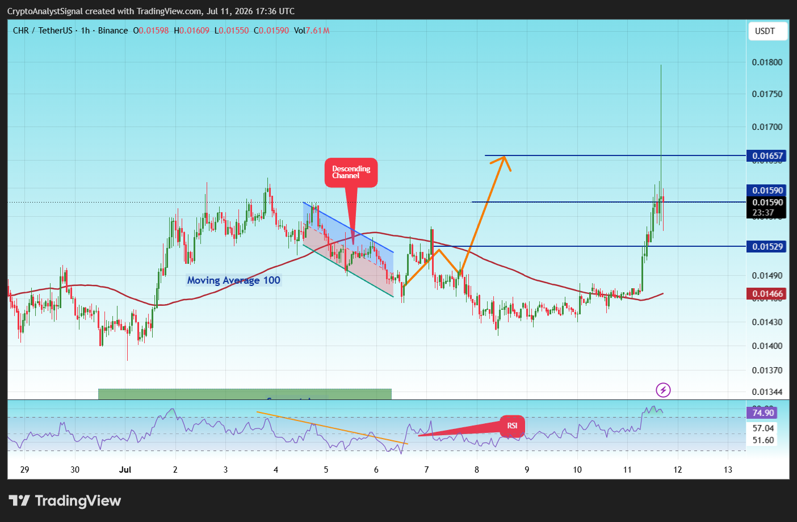Click 0.01430 on the price axis
The width and height of the screenshot is (797, 522).
[767, 322]
